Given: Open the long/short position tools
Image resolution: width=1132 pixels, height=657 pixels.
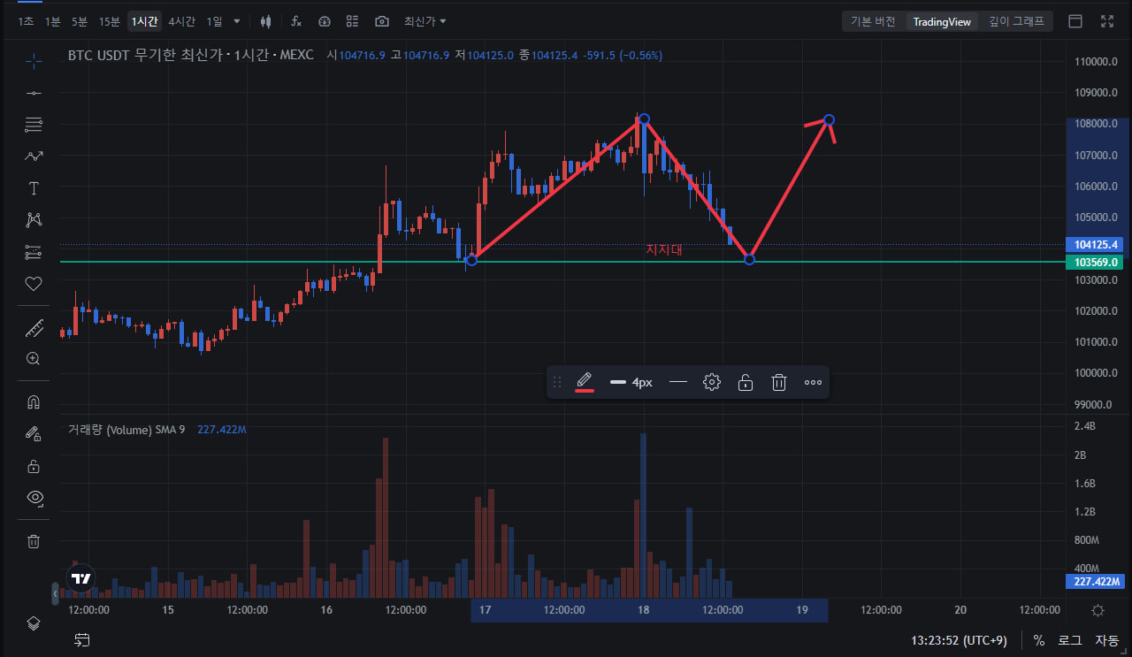Looking at the screenshot, I should (34, 252).
